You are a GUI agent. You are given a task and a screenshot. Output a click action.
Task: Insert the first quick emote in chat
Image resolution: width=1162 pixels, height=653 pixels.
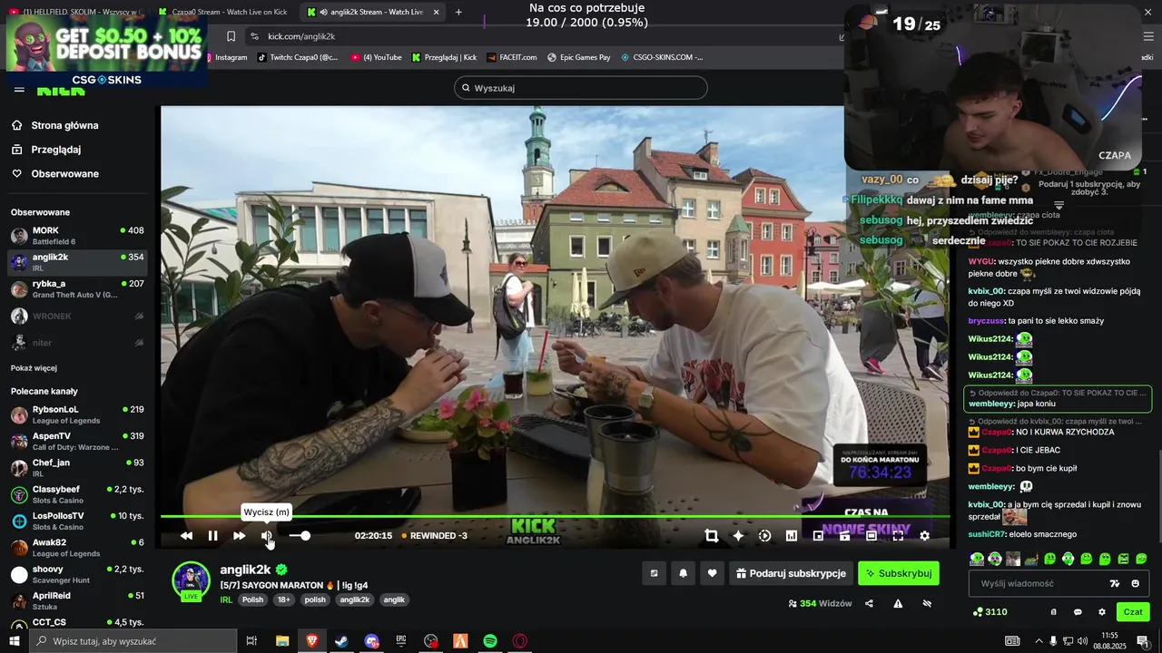point(977,559)
